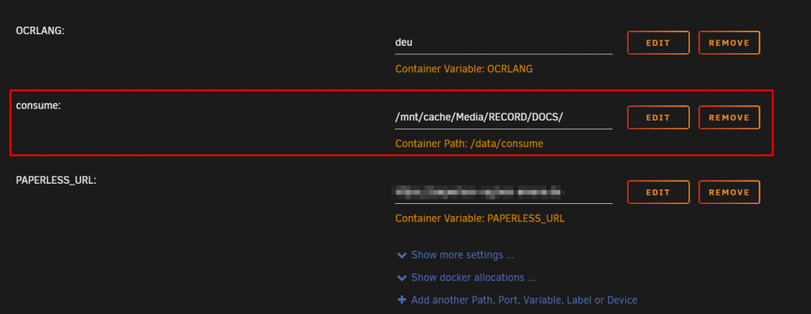Image resolution: width=811 pixels, height=314 pixels.
Task: Click the Container Variable: OCRLANG description
Action: coord(464,69)
